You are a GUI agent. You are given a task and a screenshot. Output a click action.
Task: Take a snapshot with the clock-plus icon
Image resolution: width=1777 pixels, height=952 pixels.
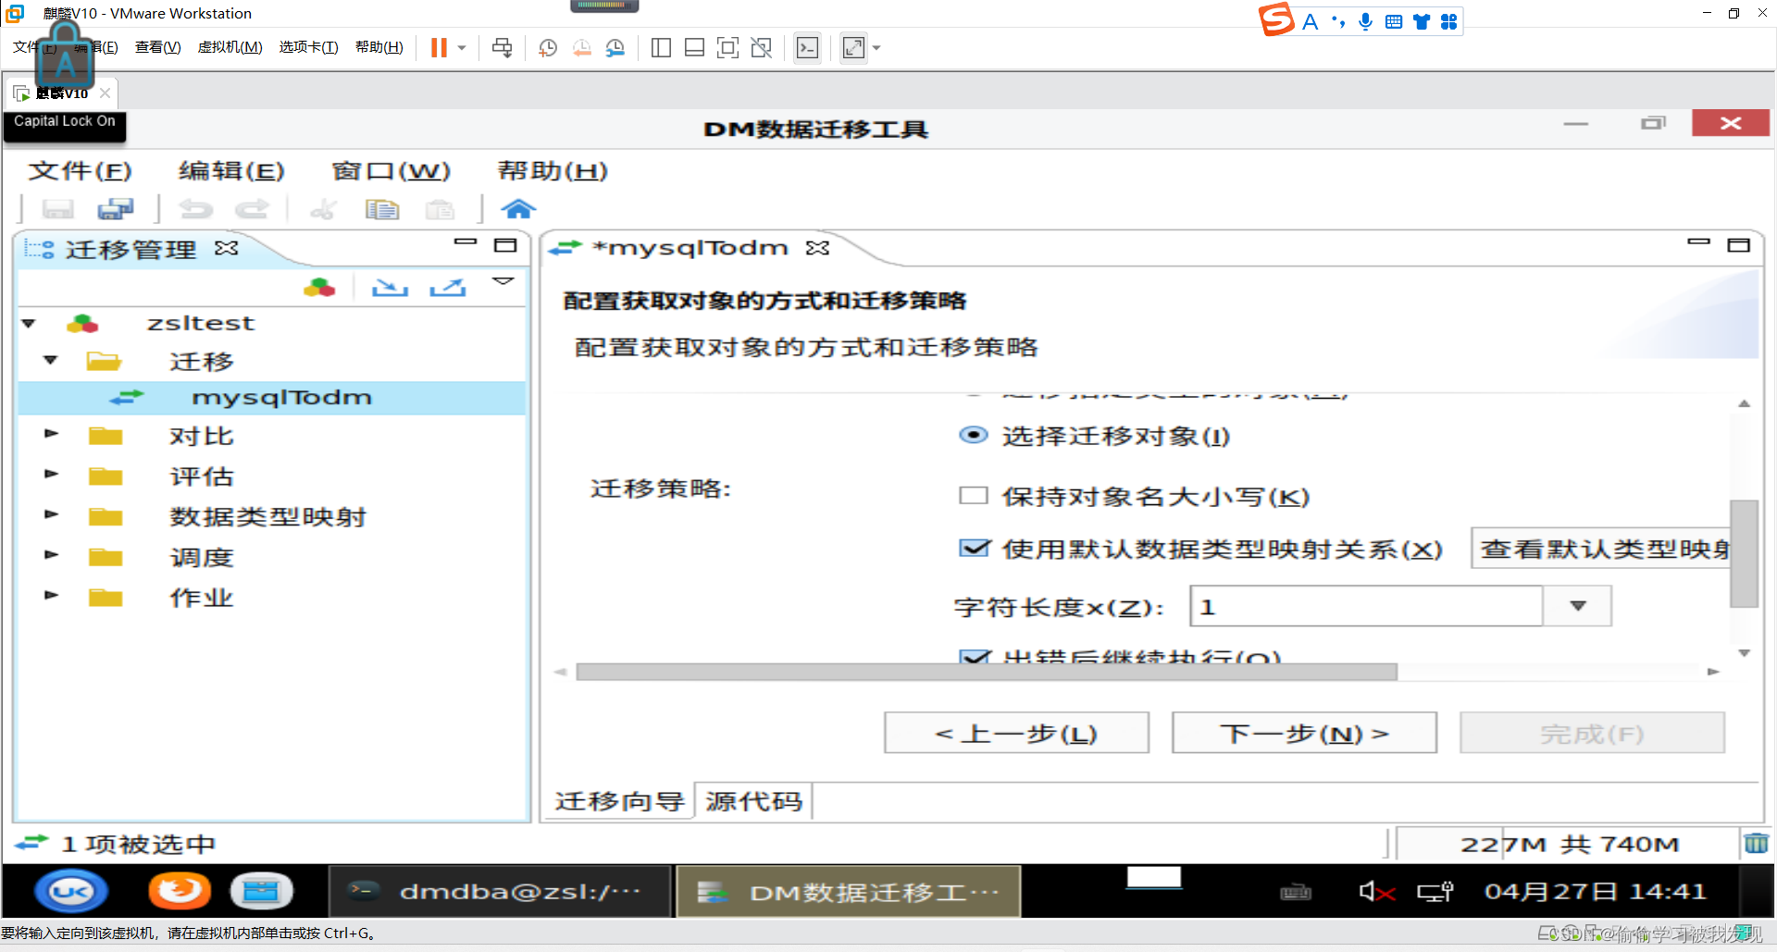(548, 48)
